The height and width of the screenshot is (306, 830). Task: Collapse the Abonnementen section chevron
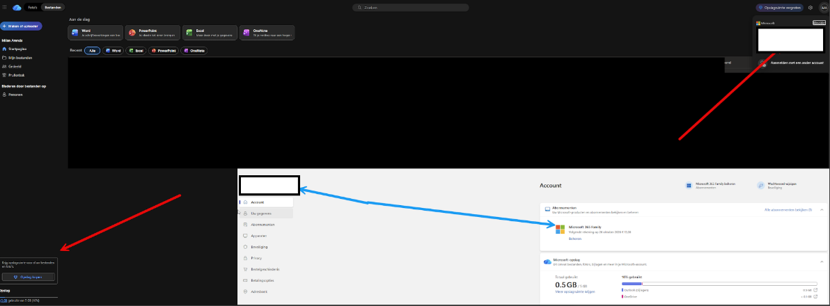pyautogui.click(x=821, y=209)
